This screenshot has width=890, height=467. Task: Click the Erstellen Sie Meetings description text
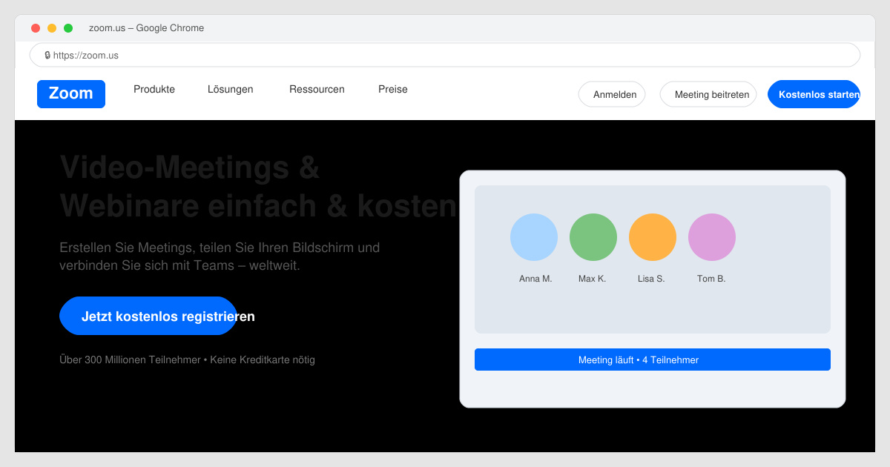[x=220, y=256]
